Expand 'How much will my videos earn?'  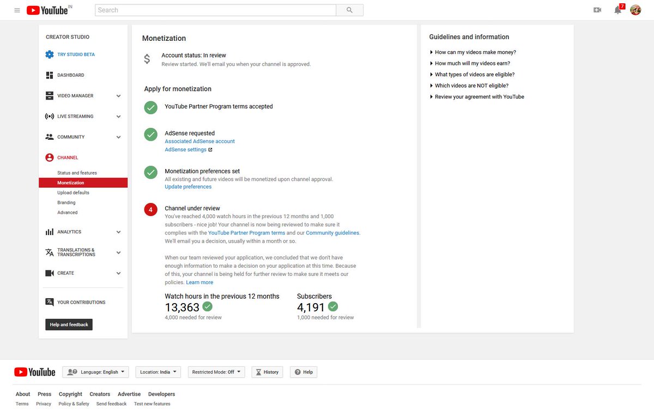point(470,64)
